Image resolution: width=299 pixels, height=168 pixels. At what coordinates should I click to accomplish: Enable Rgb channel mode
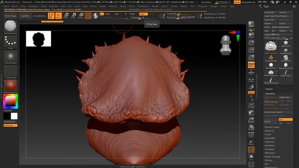coord(116,14)
